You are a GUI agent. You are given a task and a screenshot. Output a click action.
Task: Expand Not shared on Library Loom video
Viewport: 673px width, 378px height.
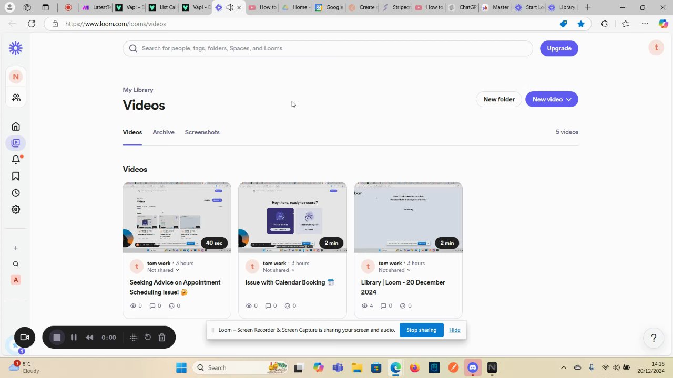409,270
